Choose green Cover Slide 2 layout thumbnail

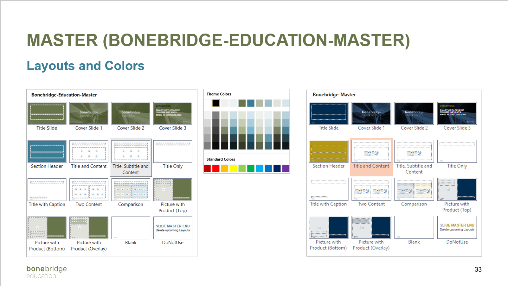click(131, 113)
